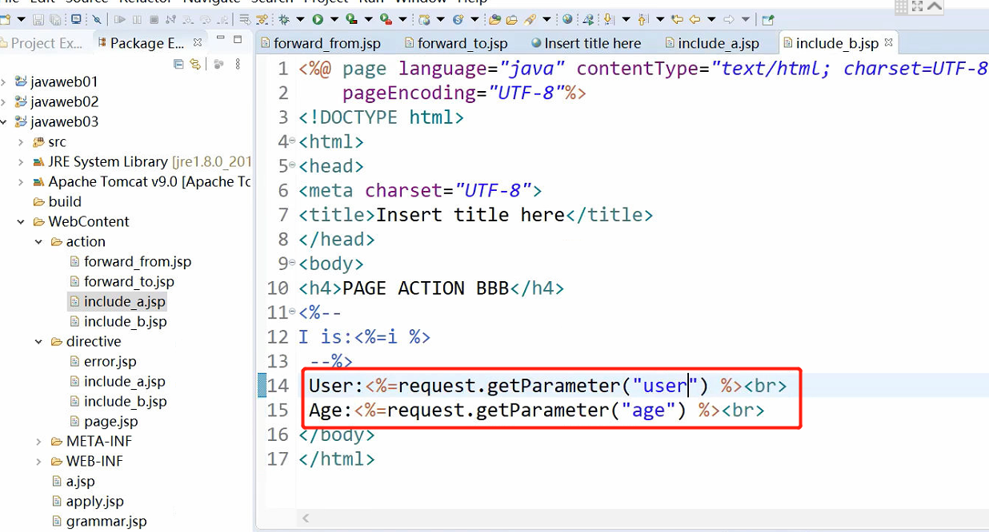Click the Save toolbar icon

37,19
